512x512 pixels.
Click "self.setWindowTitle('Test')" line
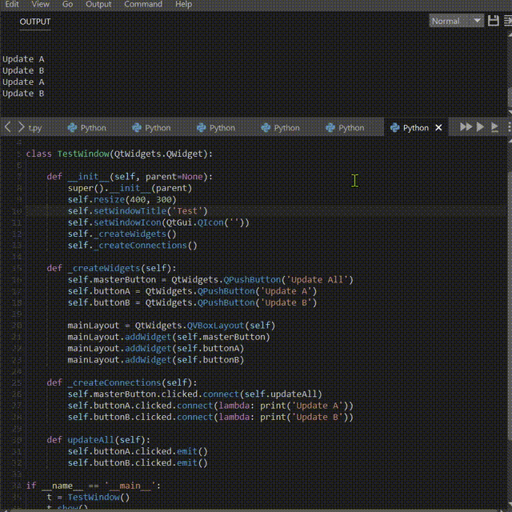[138, 211]
